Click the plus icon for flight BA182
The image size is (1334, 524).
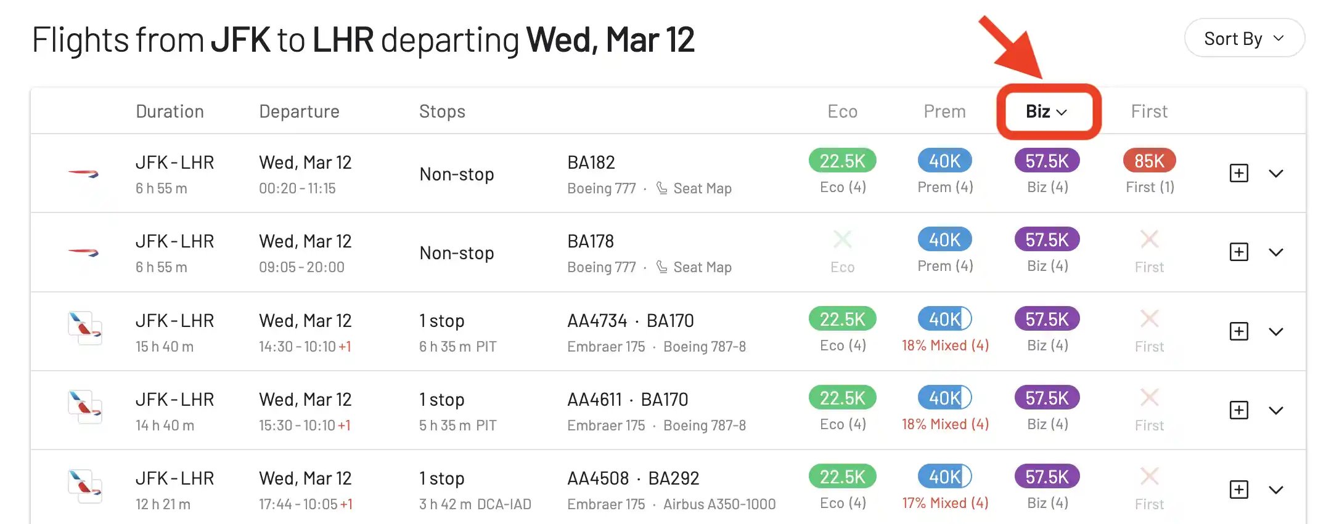[1238, 173]
